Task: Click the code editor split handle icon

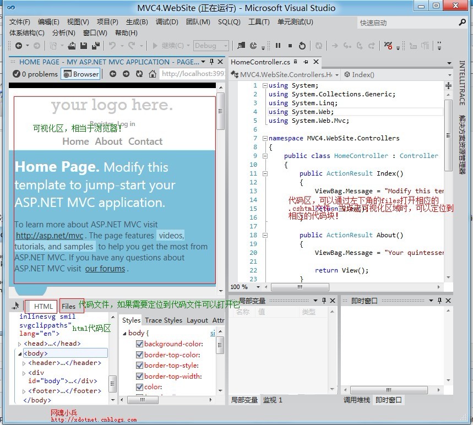Action: point(449,86)
